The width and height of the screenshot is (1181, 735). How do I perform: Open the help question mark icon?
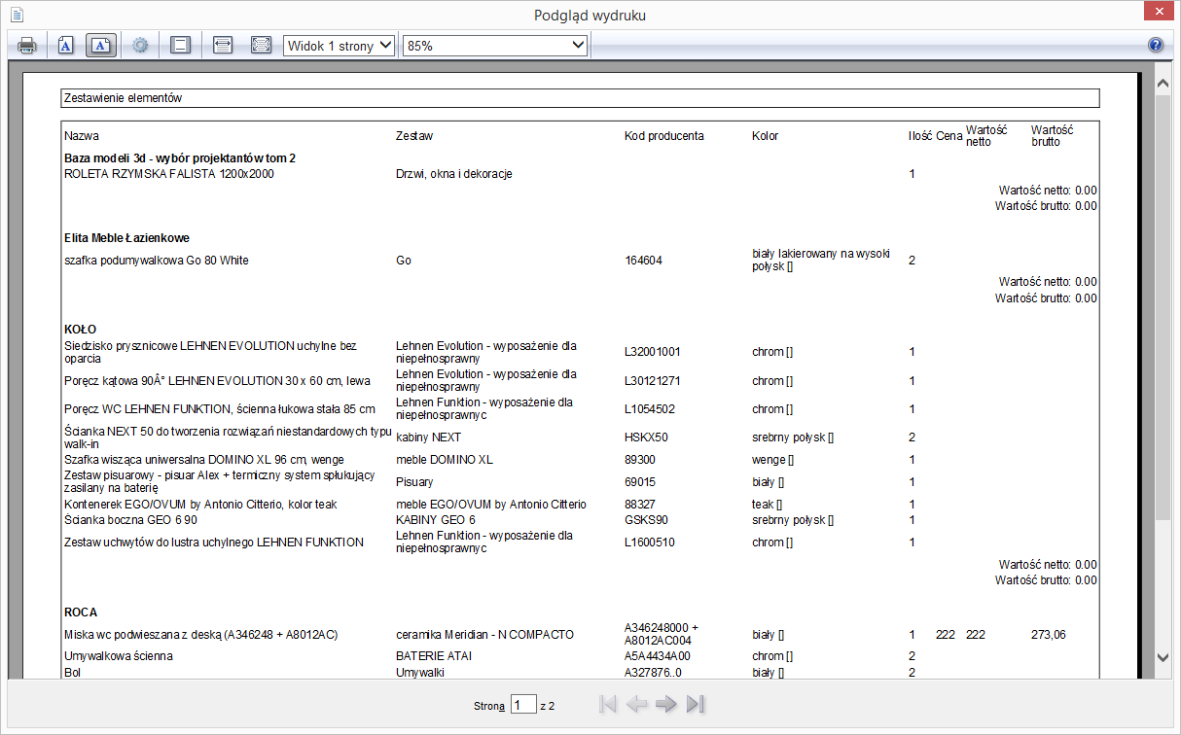1156,45
